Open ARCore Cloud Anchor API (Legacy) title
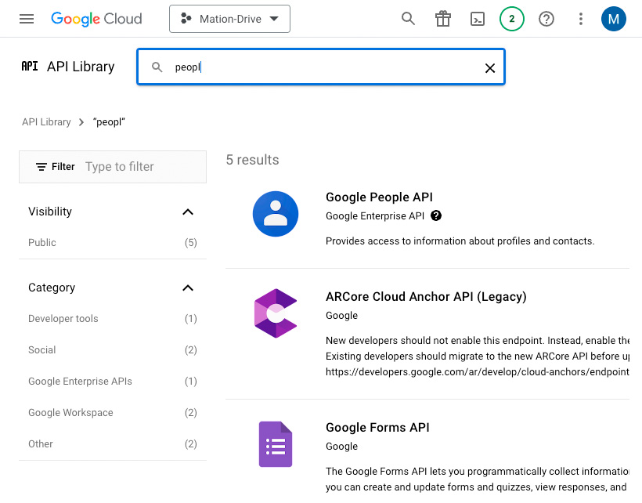This screenshot has height=503, width=642. pos(426,297)
